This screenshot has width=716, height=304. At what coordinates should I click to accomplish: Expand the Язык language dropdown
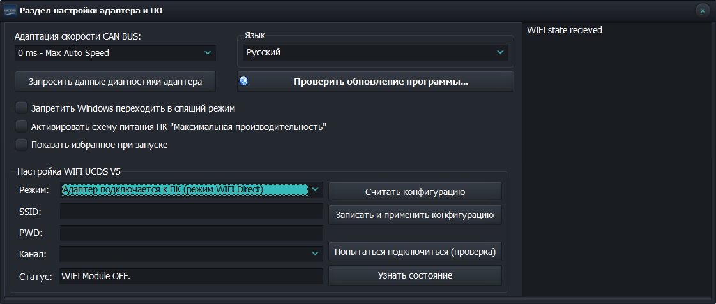tap(500, 52)
